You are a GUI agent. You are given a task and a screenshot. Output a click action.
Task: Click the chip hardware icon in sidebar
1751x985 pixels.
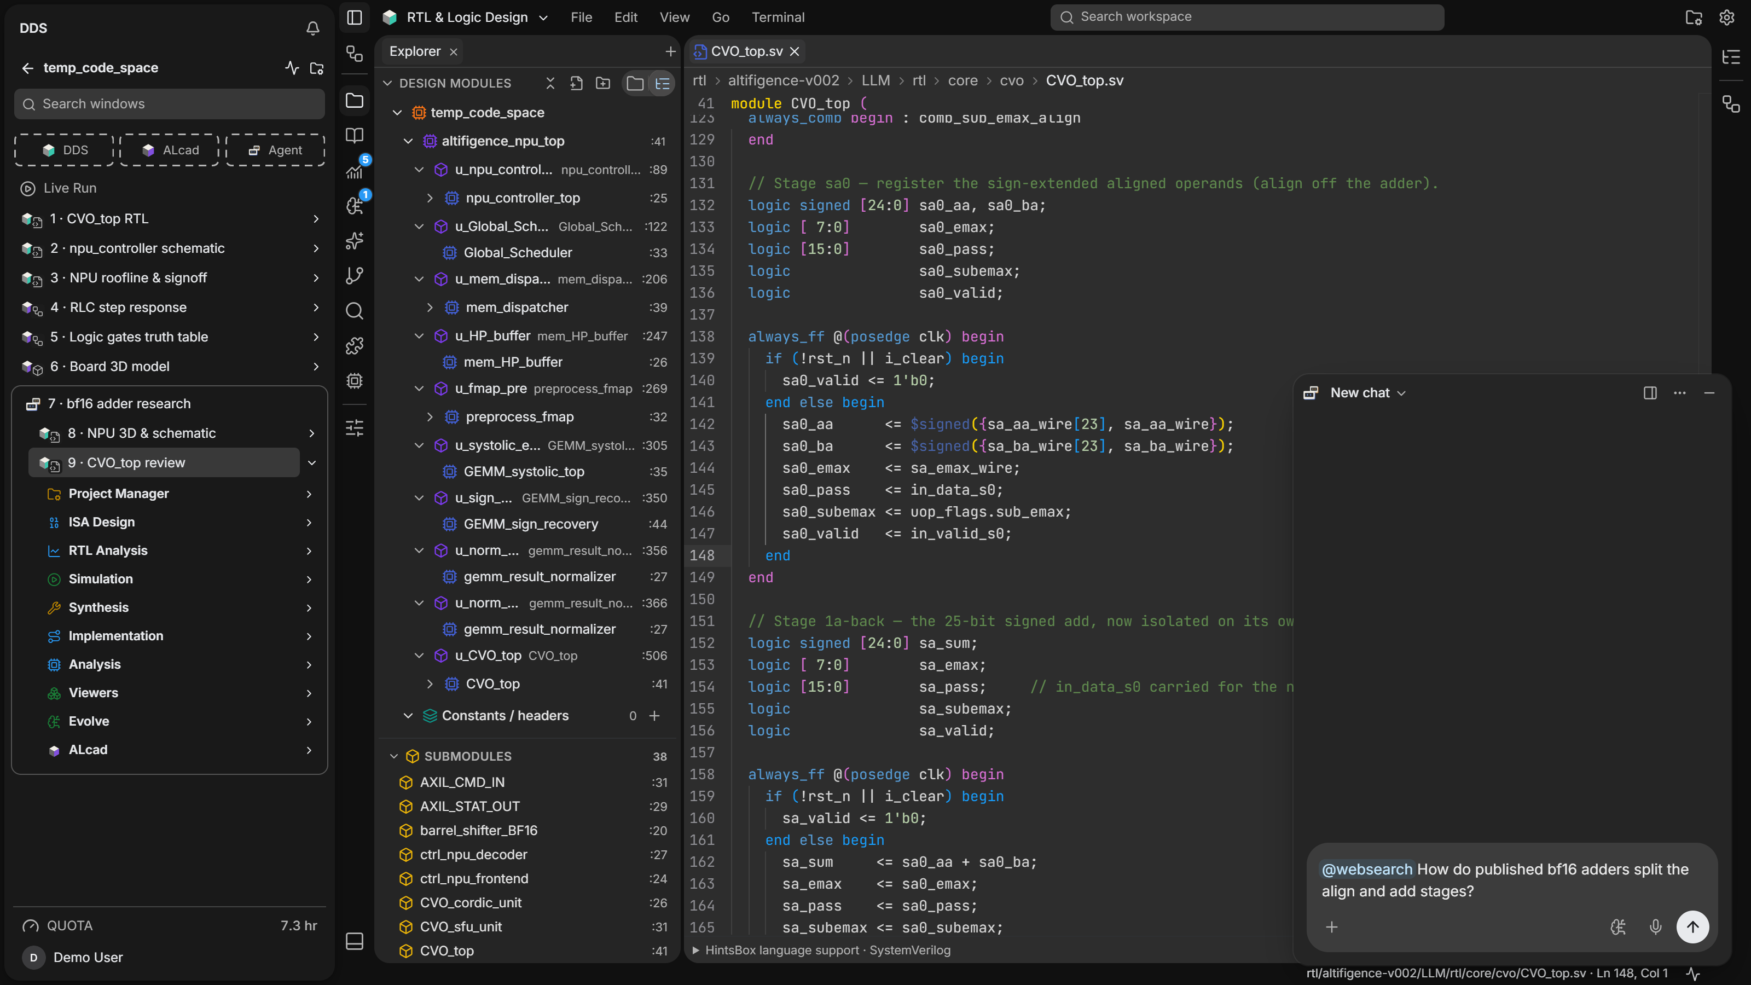(355, 381)
